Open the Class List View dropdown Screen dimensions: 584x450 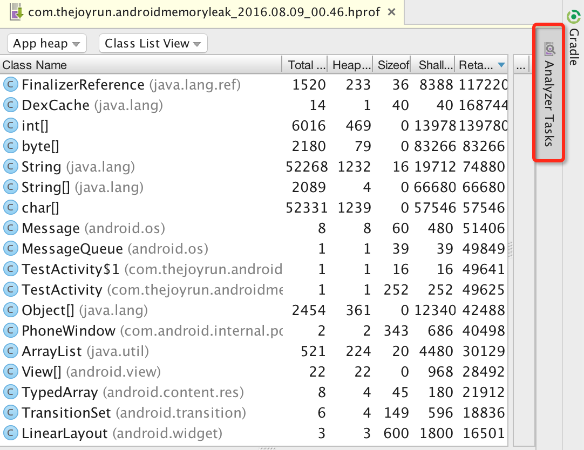pos(153,43)
